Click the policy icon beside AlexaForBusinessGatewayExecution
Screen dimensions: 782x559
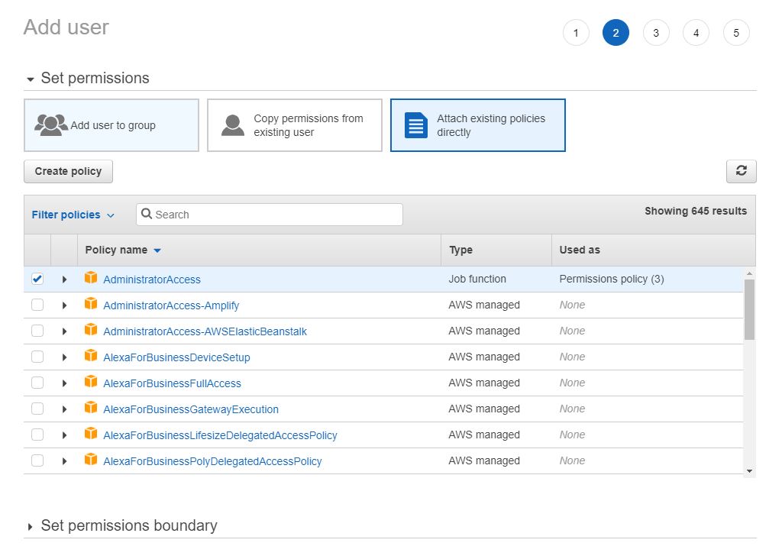tap(91, 407)
